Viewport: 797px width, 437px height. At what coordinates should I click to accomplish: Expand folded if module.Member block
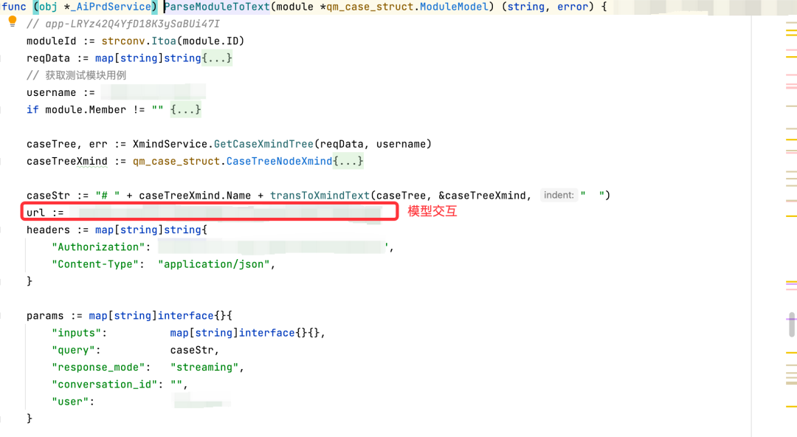coord(185,110)
